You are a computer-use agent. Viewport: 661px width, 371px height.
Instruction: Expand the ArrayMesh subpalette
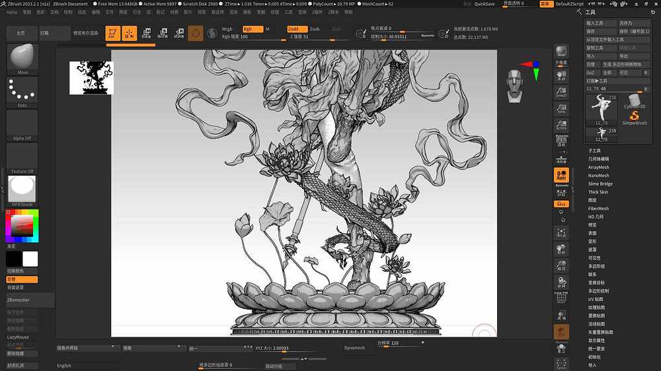pyautogui.click(x=599, y=168)
